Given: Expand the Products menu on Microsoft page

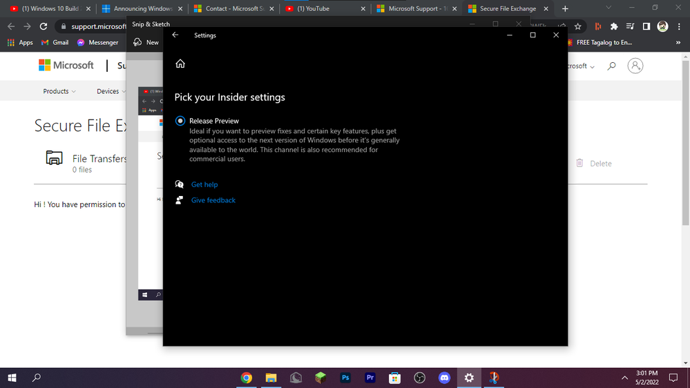Looking at the screenshot, I should (59, 91).
